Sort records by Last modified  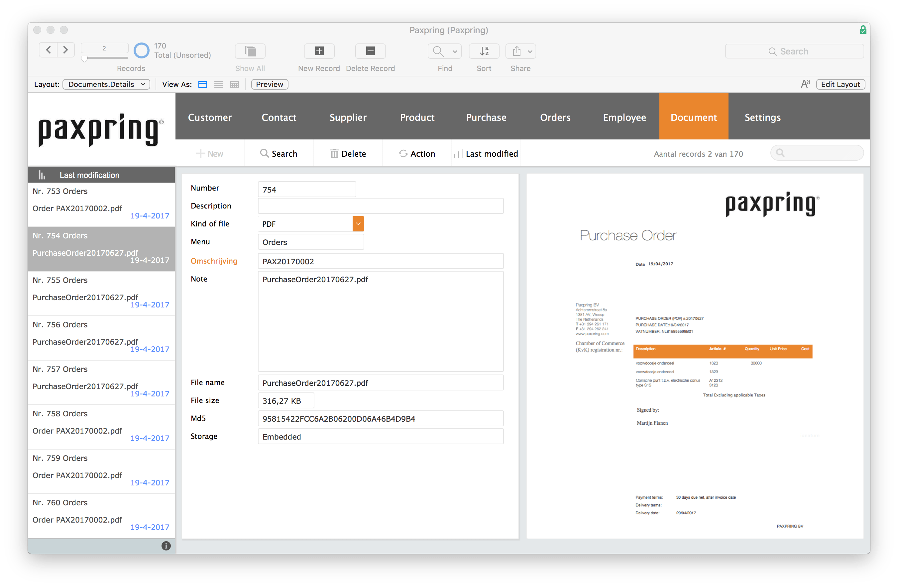point(487,153)
